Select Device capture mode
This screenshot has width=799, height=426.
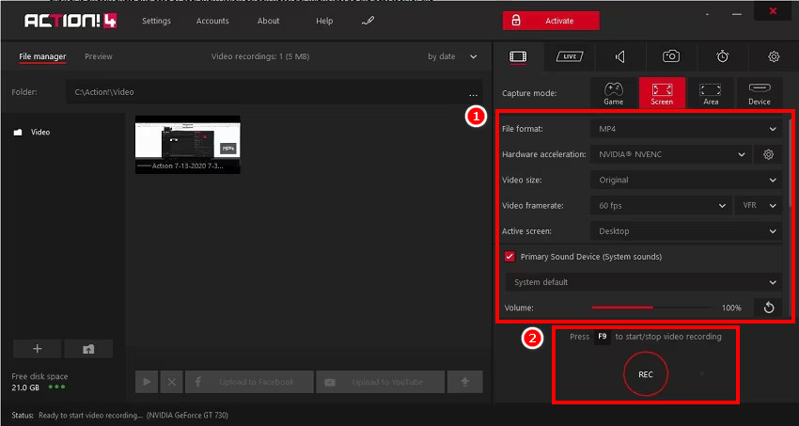(x=760, y=93)
